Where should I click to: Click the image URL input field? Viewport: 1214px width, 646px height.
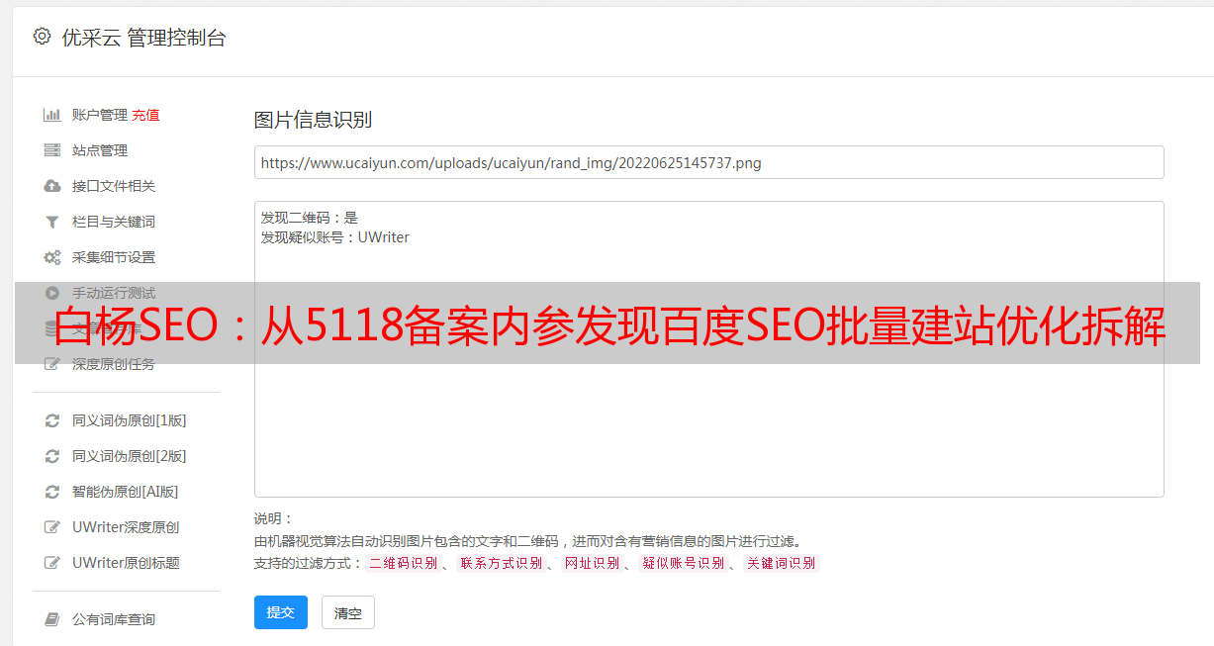(708, 162)
